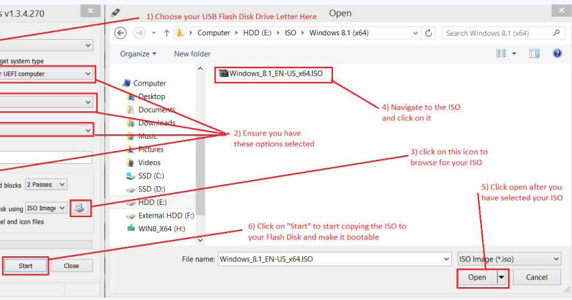Refresh the folder view
Image resolution: width=572 pixels, height=300 pixels.
click(x=429, y=33)
